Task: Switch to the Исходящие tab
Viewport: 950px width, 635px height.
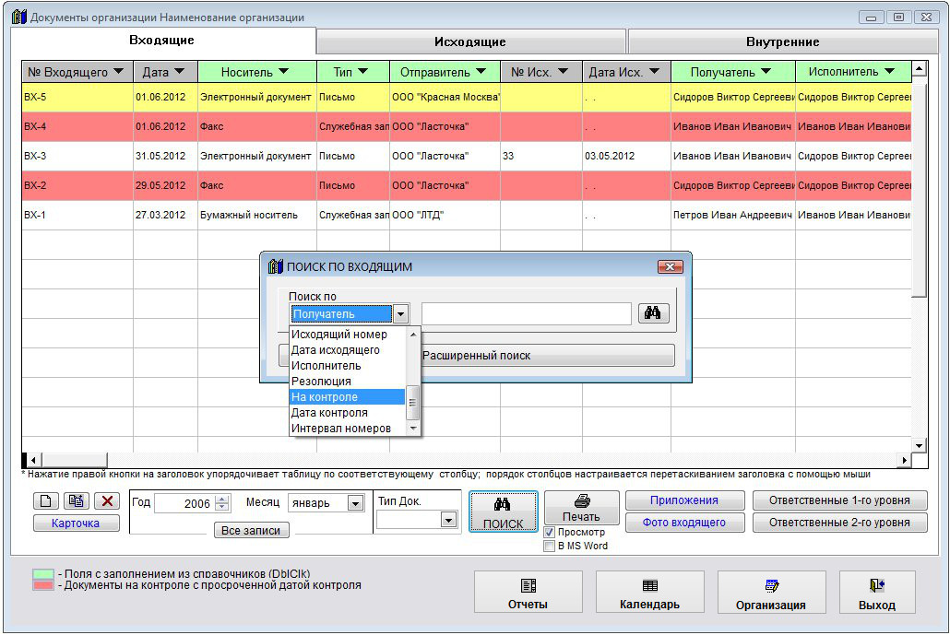Action: click(x=470, y=41)
